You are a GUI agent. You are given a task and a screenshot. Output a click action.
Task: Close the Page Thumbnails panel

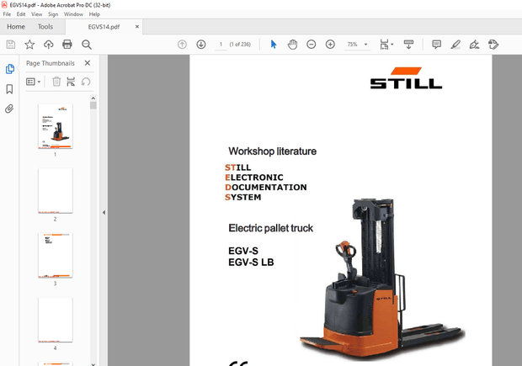(x=88, y=63)
